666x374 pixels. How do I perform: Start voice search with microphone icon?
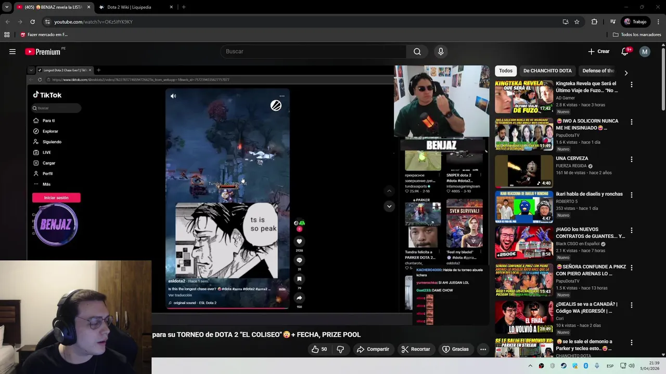pyautogui.click(x=441, y=51)
